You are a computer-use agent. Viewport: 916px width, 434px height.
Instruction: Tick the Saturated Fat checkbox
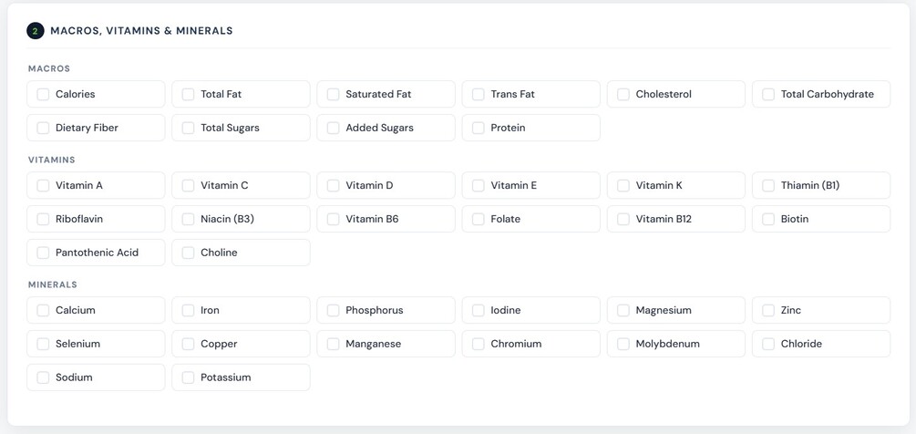point(333,94)
